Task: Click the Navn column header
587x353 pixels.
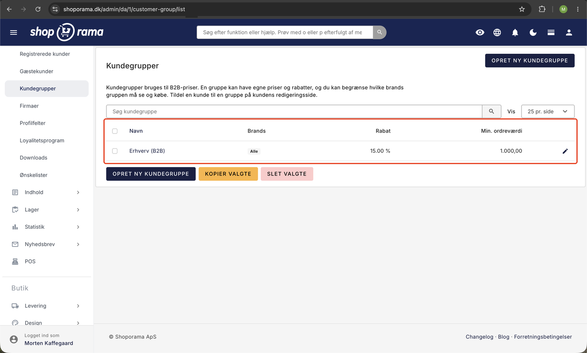Action: coord(136,131)
